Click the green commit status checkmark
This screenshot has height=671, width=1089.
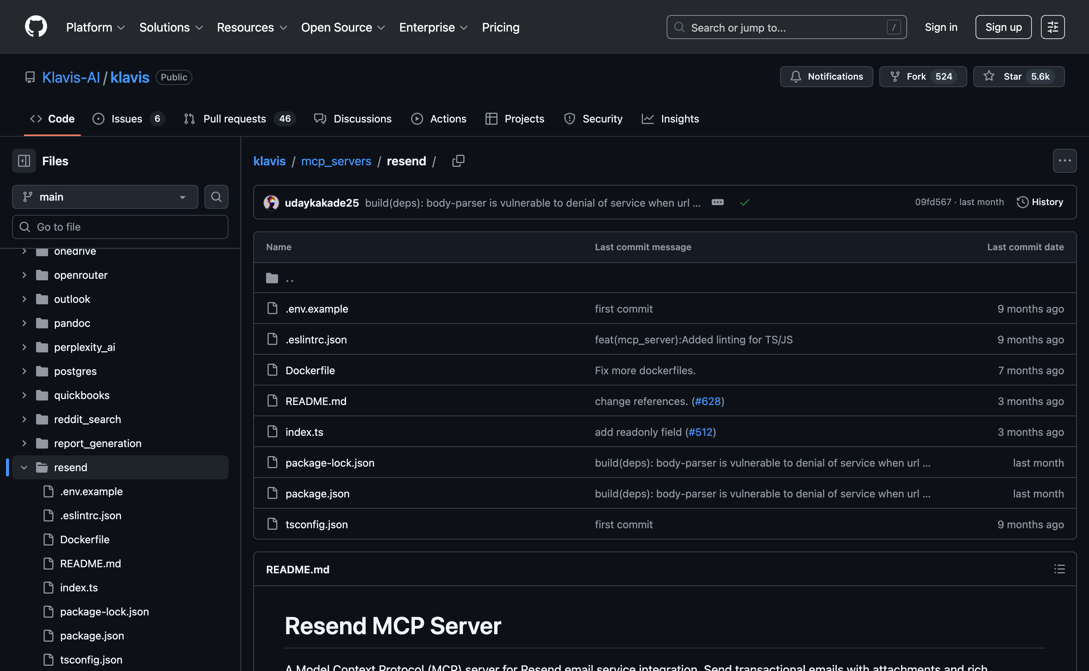[x=744, y=203]
